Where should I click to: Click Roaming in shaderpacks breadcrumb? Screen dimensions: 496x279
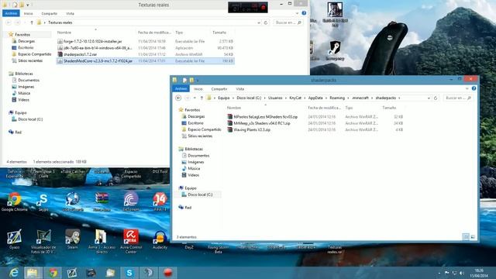click(337, 98)
